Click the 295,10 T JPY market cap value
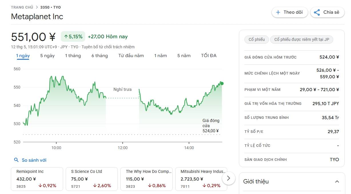 [326, 103]
